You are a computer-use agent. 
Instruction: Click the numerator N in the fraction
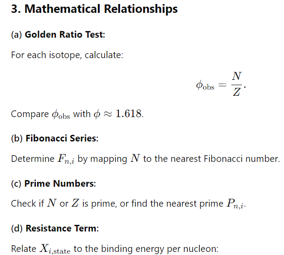[x=237, y=76]
